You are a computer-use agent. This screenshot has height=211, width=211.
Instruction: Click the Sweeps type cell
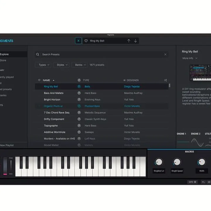[x=89, y=132]
